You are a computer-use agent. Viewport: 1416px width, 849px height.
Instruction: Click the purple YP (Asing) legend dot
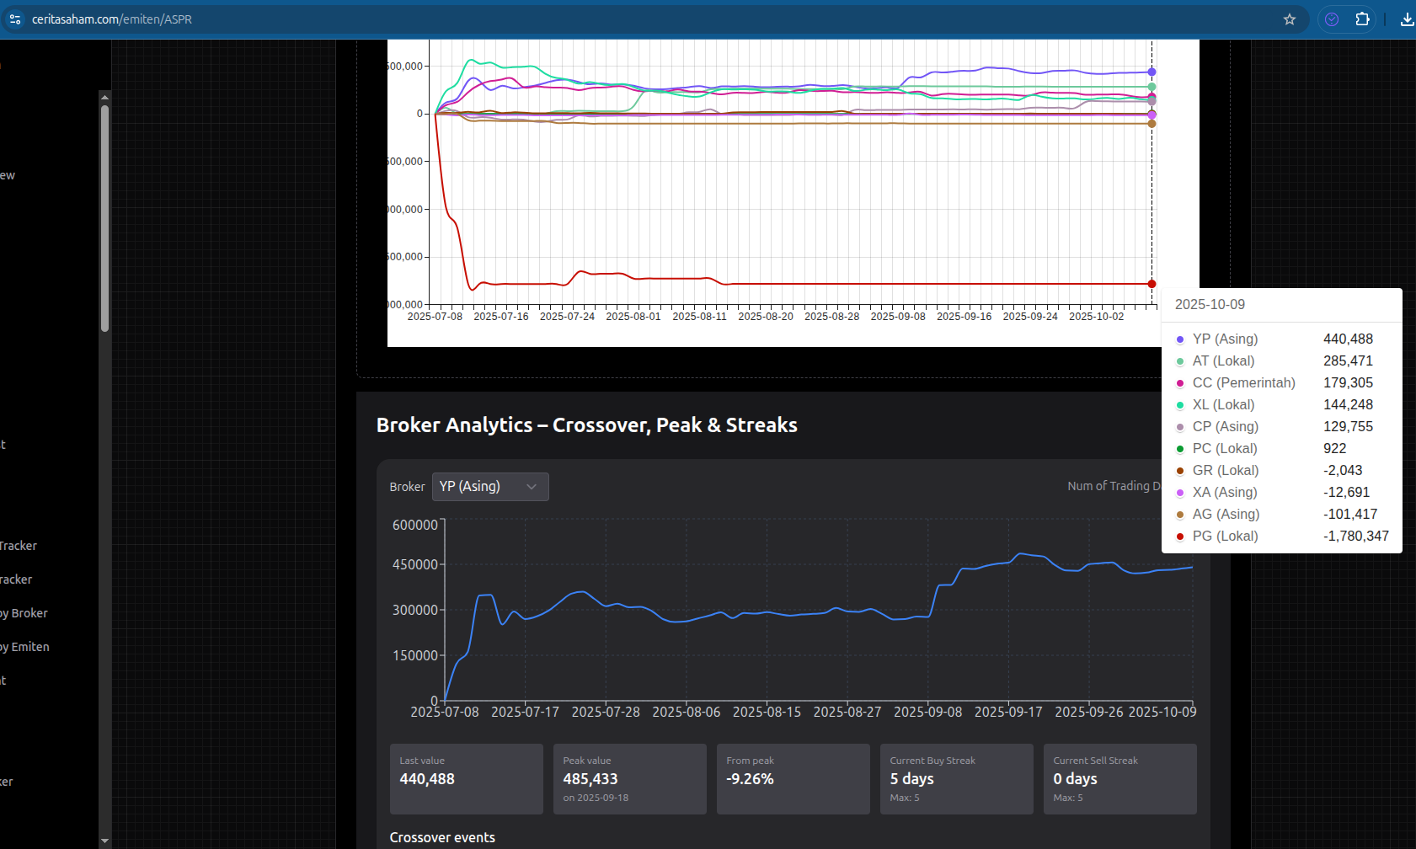pos(1180,339)
